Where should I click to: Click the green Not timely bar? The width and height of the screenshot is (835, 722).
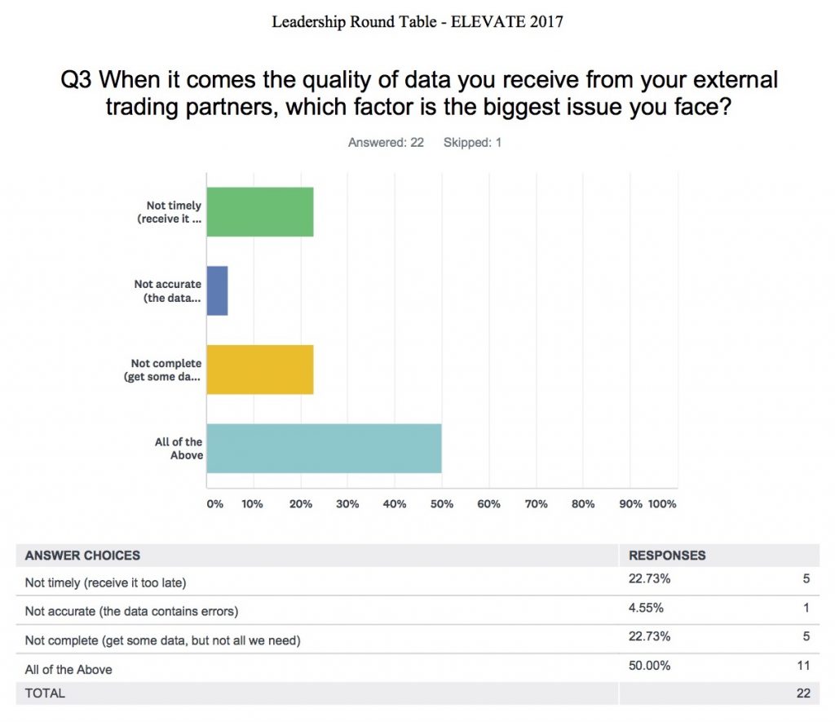[260, 212]
